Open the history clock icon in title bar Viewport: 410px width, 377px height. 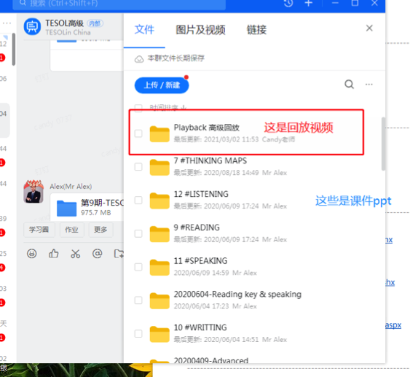point(288,3)
